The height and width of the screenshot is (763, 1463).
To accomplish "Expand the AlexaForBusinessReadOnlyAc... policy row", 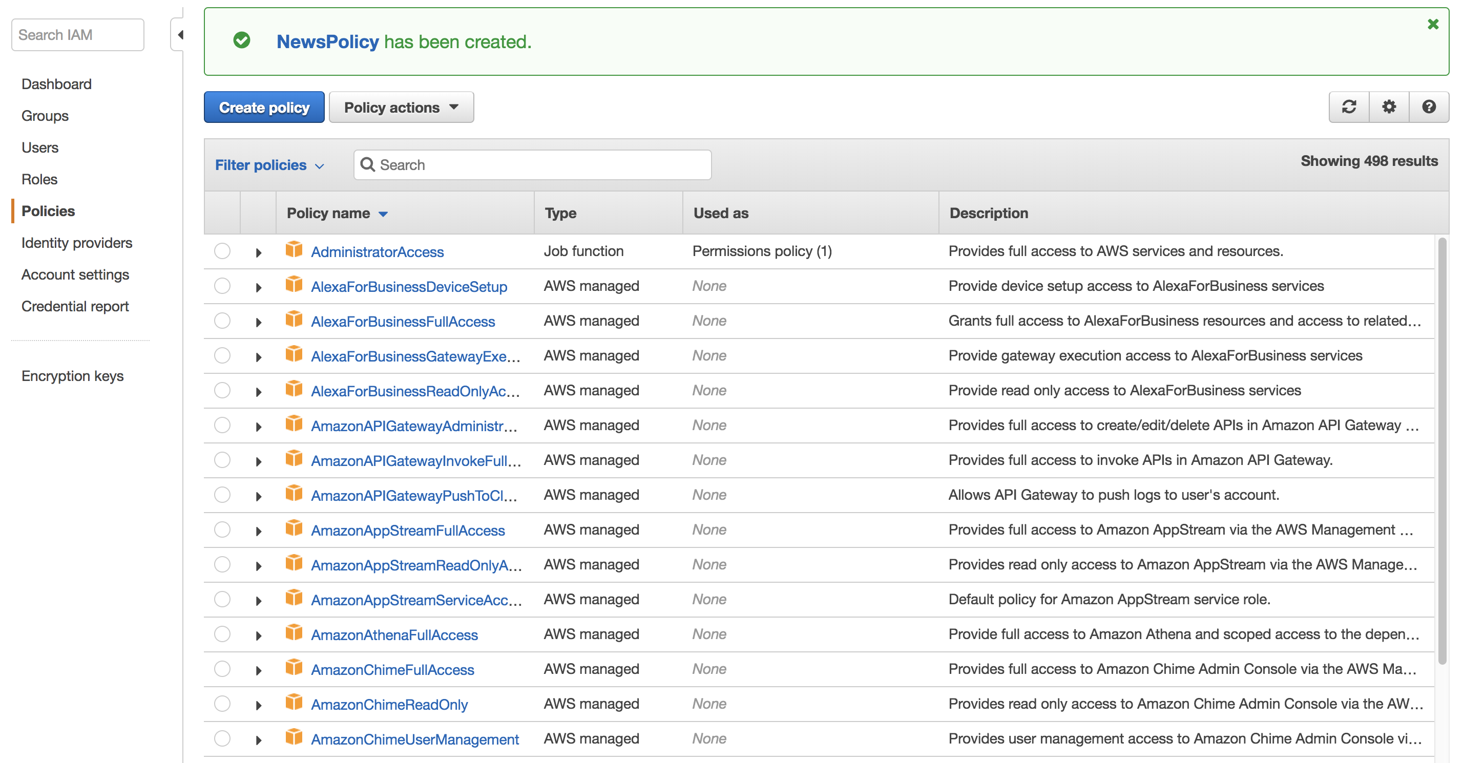I will [258, 392].
